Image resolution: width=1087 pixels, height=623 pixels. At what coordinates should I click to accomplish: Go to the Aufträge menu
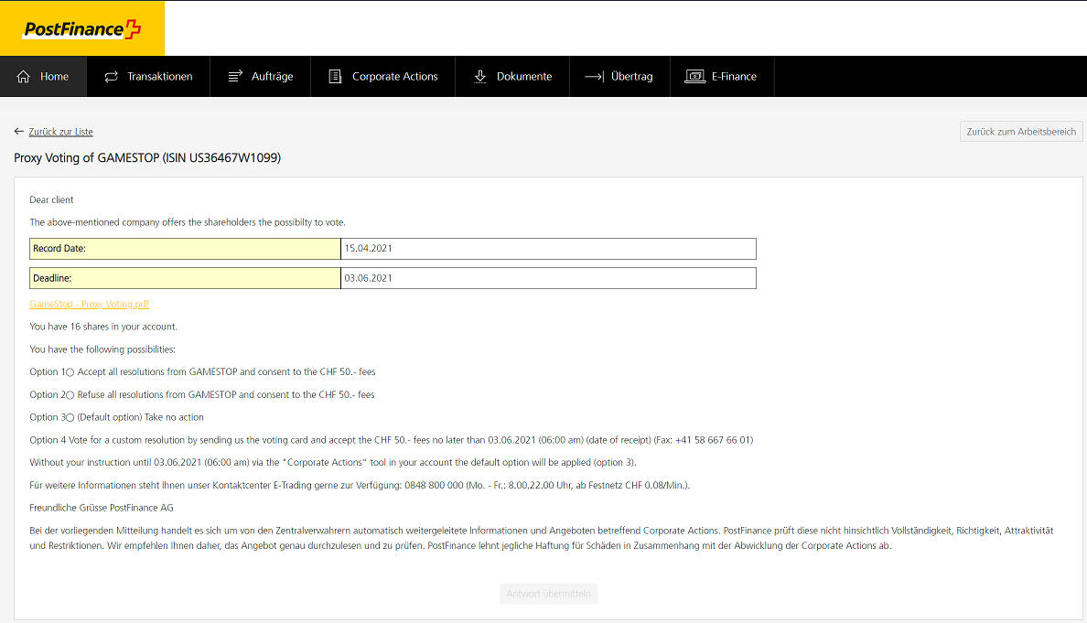pyautogui.click(x=261, y=76)
